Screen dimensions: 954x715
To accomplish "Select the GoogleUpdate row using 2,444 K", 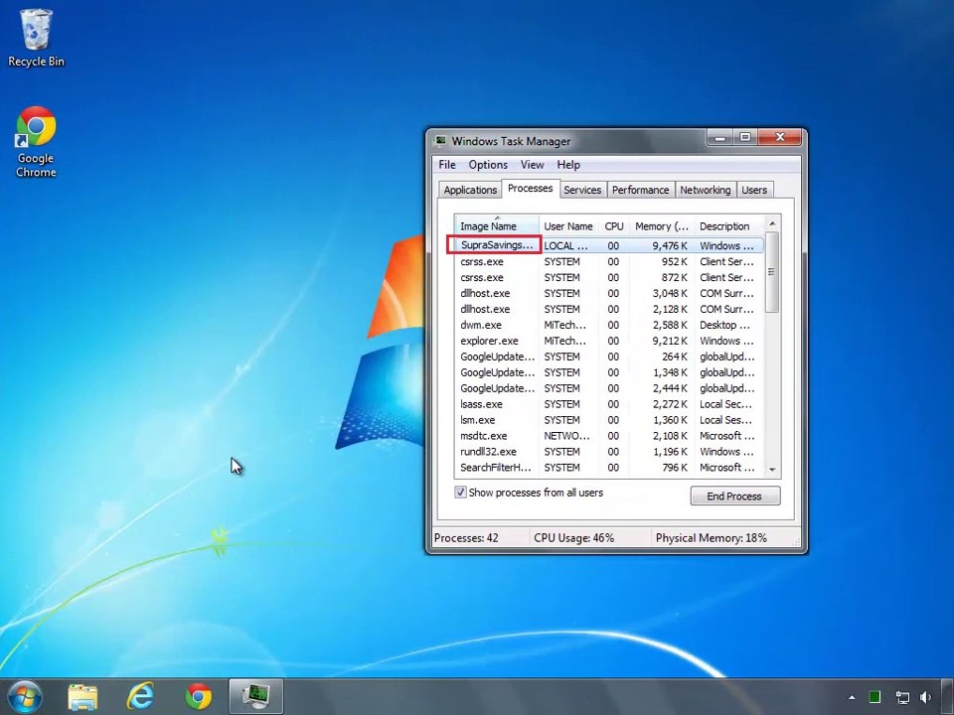I will 609,388.
